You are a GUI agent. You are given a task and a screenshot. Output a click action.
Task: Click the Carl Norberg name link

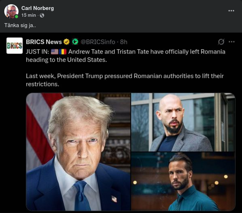(x=37, y=8)
